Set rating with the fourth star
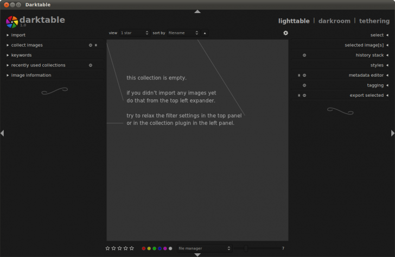The image size is (395, 257). click(x=126, y=248)
